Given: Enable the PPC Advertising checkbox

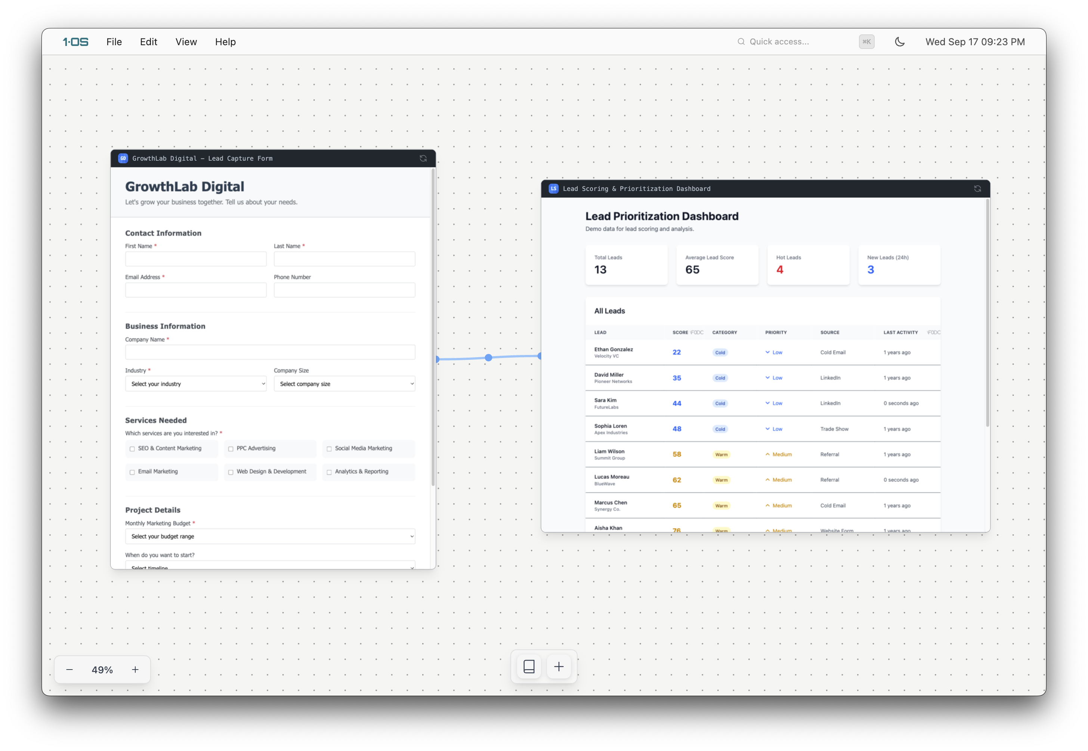Looking at the screenshot, I should pos(231,449).
